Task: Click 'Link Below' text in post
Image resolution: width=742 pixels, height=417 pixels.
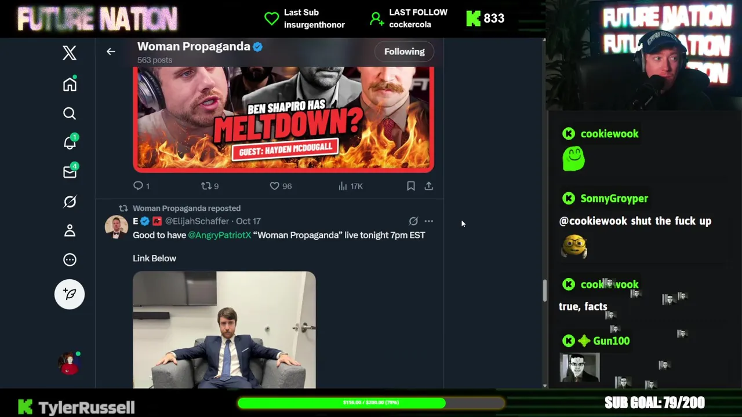Action: pos(154,258)
